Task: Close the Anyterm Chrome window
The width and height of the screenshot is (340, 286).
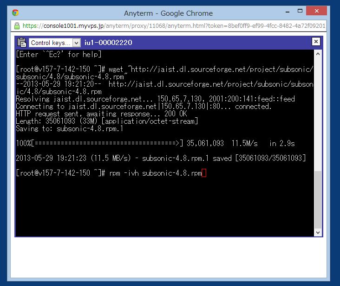Action: (317, 11)
